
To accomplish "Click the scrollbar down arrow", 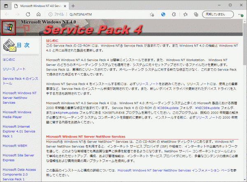I will pos(245,180).
